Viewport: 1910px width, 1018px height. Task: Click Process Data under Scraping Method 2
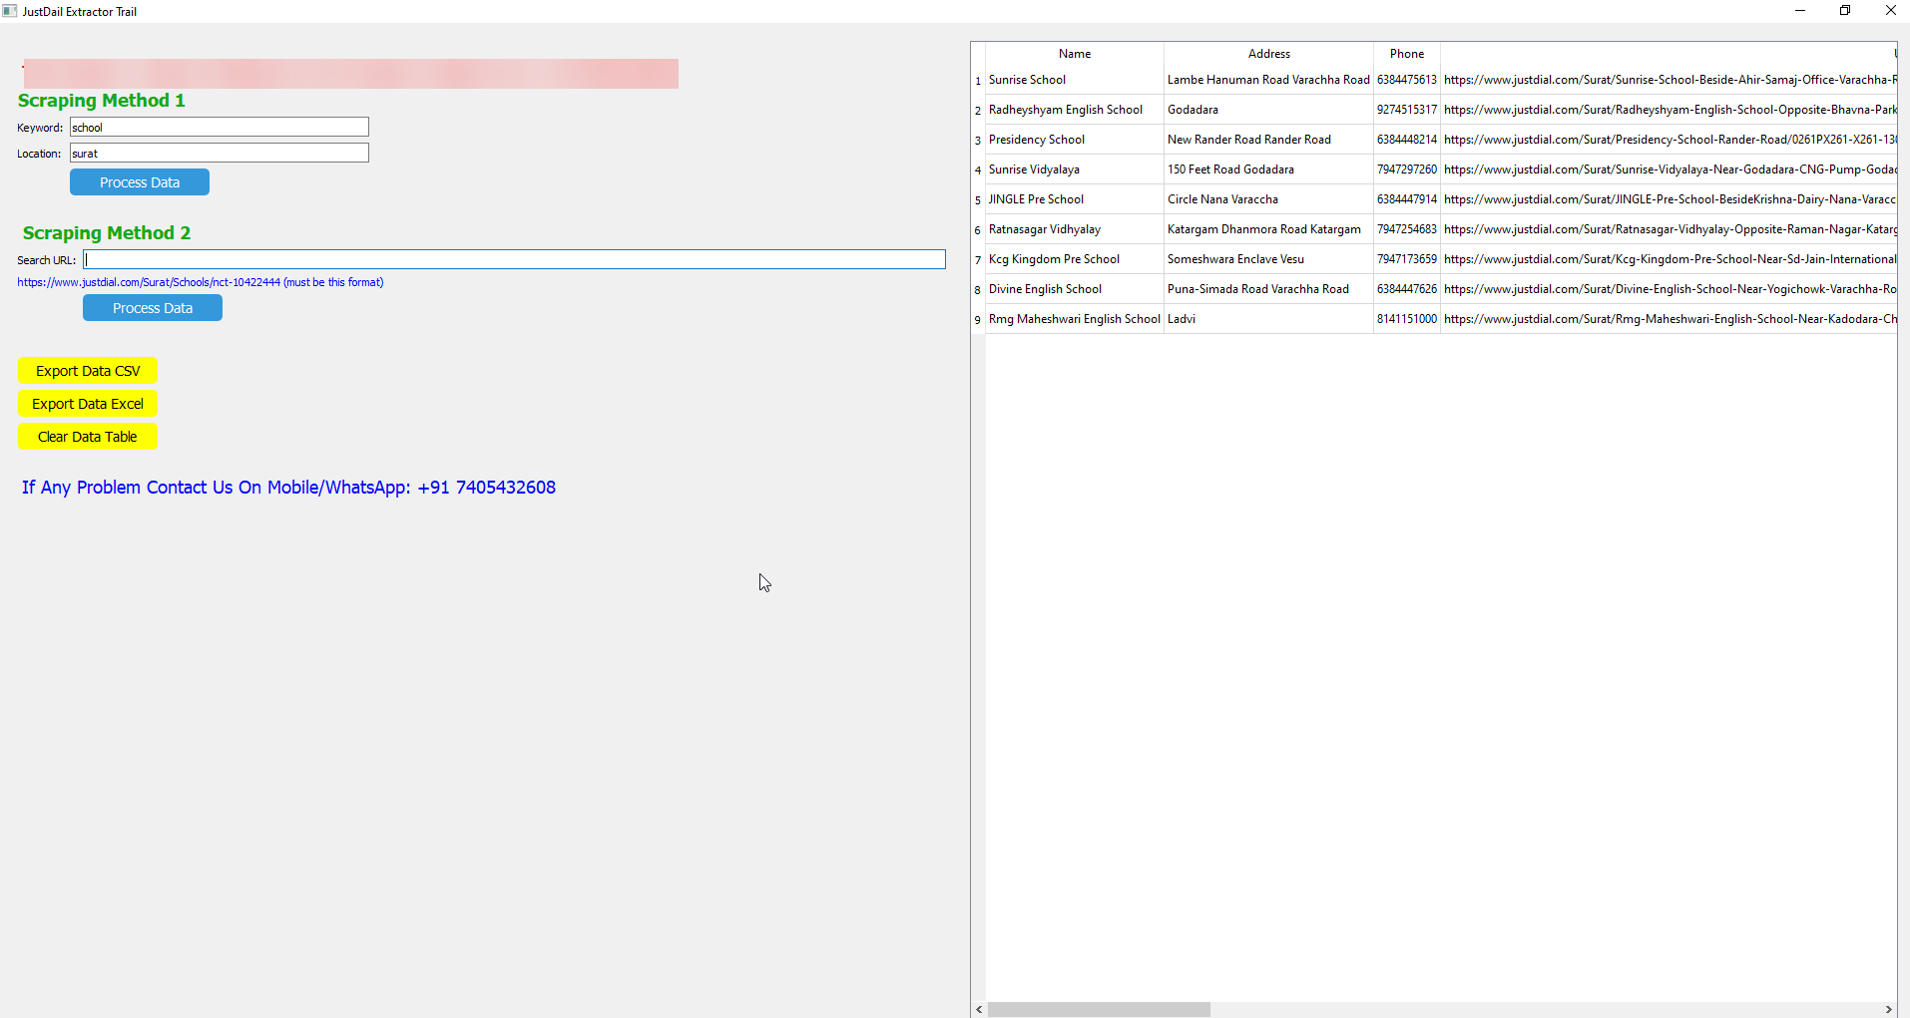tap(153, 308)
